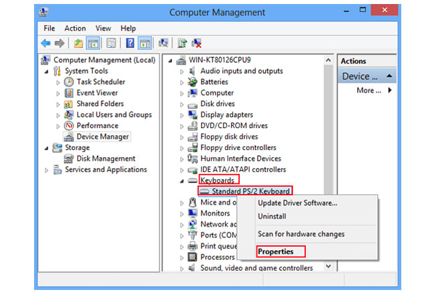Select Human Interface Devices category

(x=241, y=159)
